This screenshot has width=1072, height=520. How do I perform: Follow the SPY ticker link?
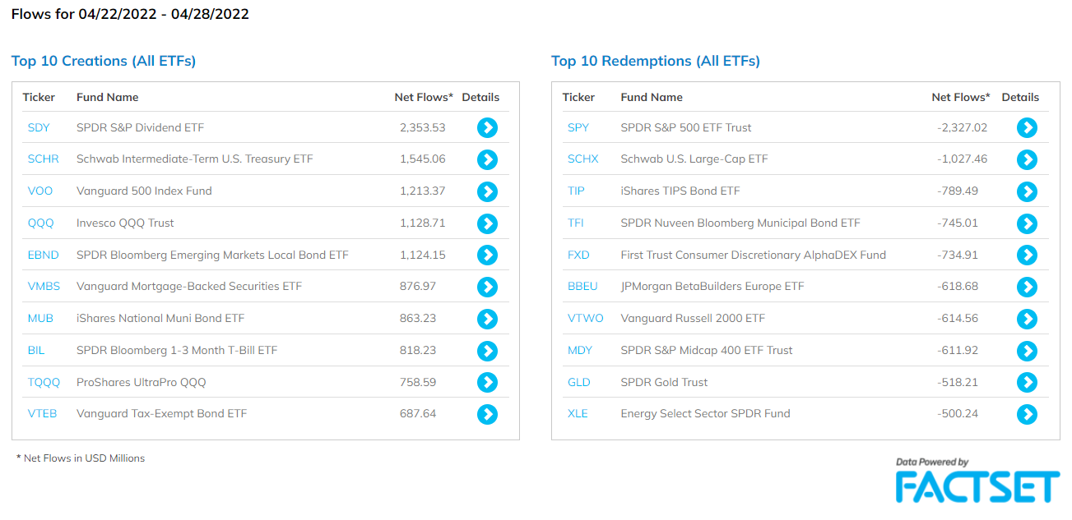578,127
